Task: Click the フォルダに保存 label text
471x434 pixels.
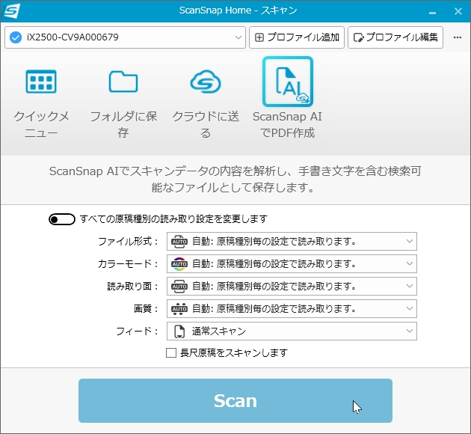Action: [x=123, y=124]
